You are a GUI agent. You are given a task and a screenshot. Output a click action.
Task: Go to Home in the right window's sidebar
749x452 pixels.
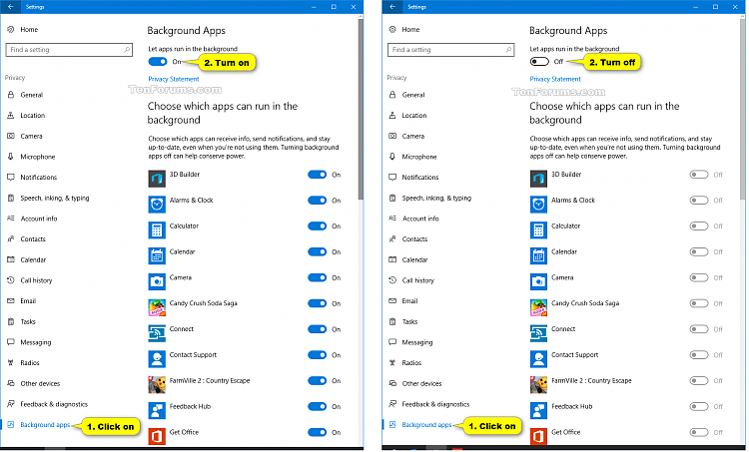[x=410, y=30]
